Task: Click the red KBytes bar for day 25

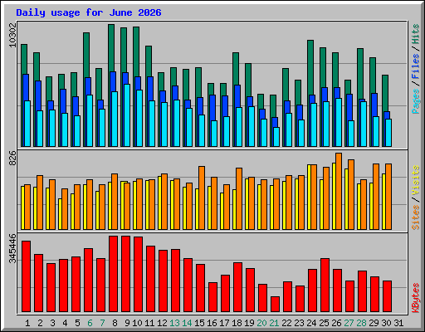Action: (x=325, y=286)
